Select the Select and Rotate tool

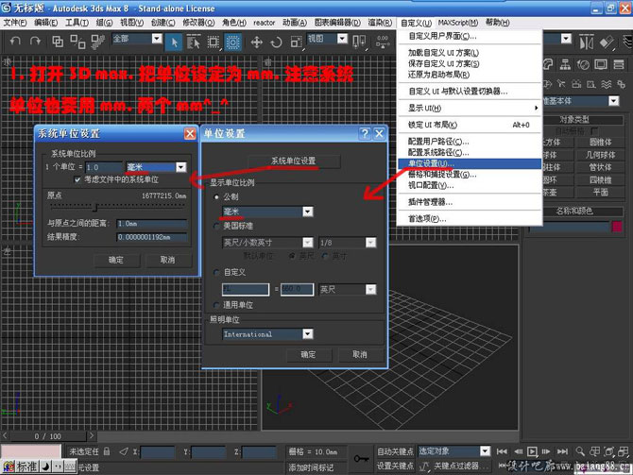[x=276, y=42]
